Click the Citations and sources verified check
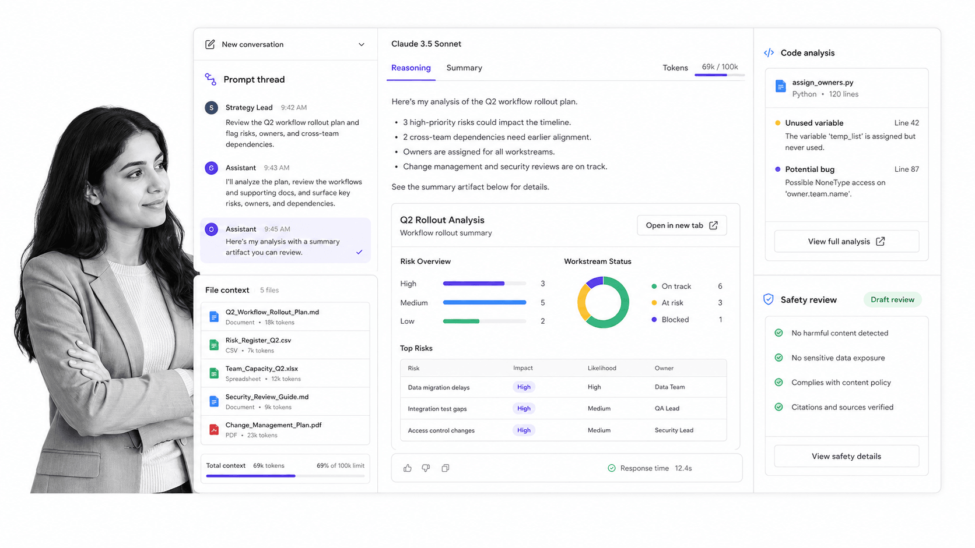This screenshot has width=975, height=548. pos(778,407)
